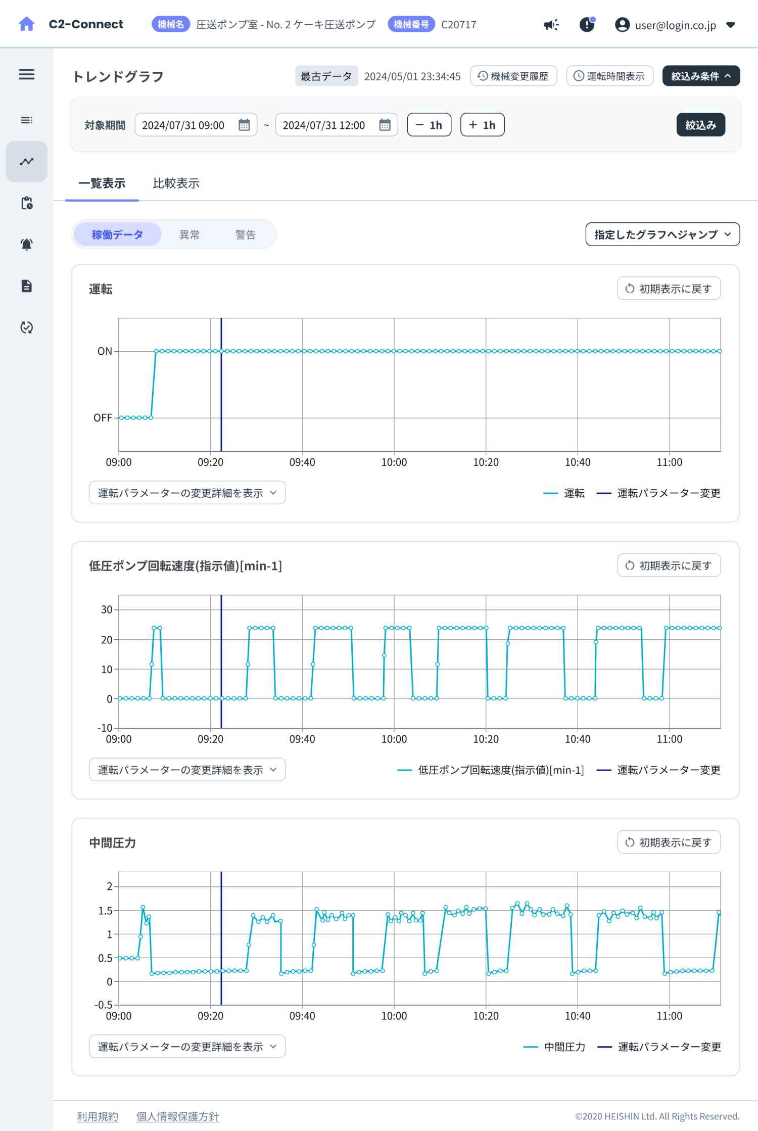Screen dimensions: 758x1131
Task: Expand 指定したグラフへジャンプ dropdown
Action: [662, 234]
